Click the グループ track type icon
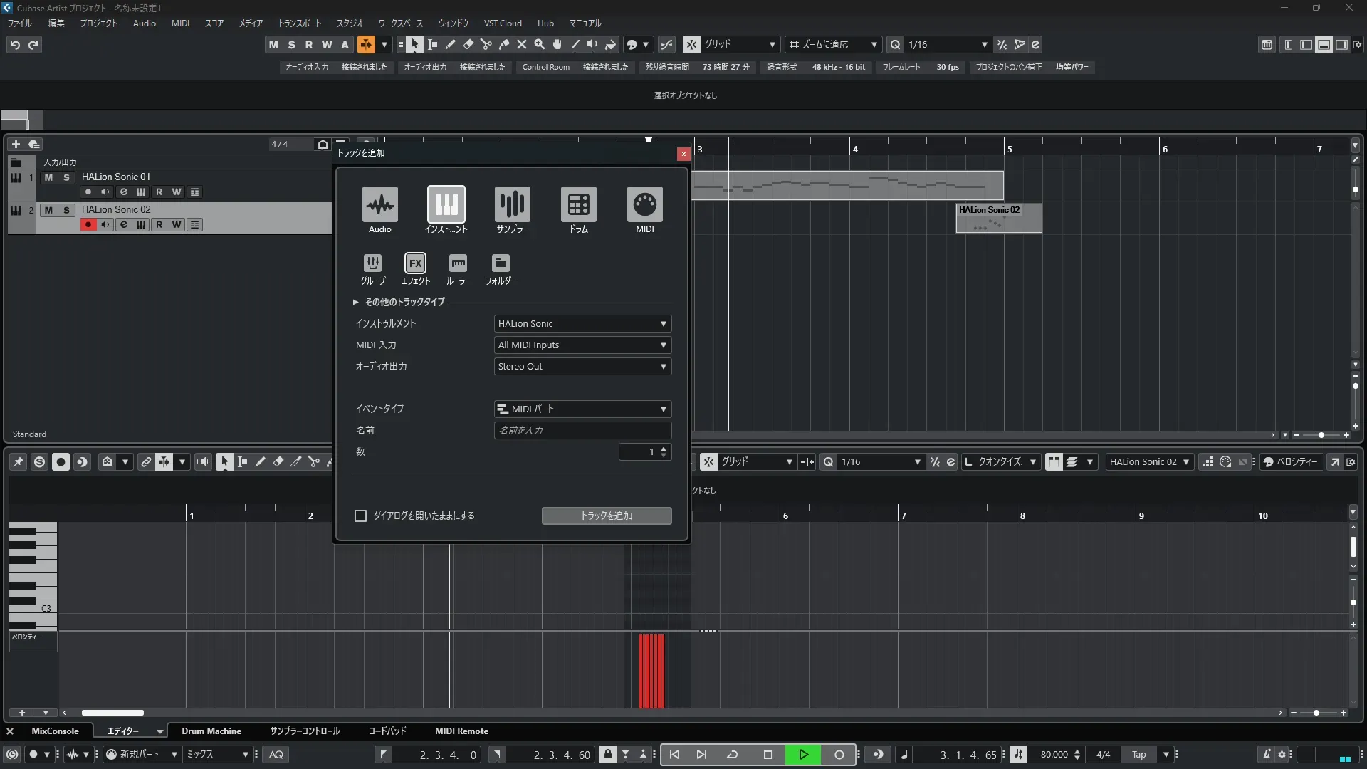This screenshot has width=1367, height=769. 372,263
